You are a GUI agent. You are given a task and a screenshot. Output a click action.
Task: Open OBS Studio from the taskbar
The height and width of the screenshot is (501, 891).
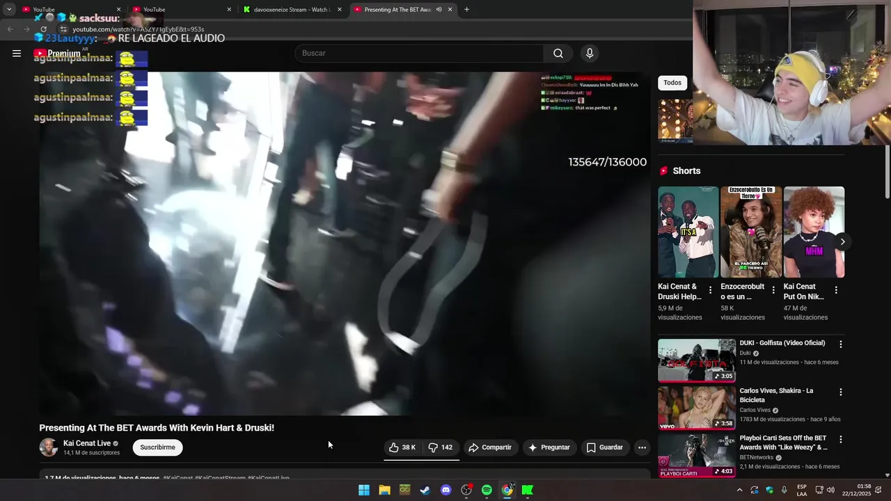coord(466,491)
